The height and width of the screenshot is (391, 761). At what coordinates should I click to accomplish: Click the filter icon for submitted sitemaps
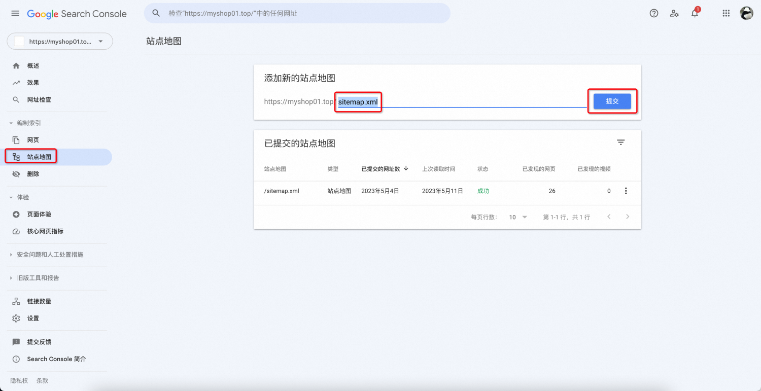point(620,143)
